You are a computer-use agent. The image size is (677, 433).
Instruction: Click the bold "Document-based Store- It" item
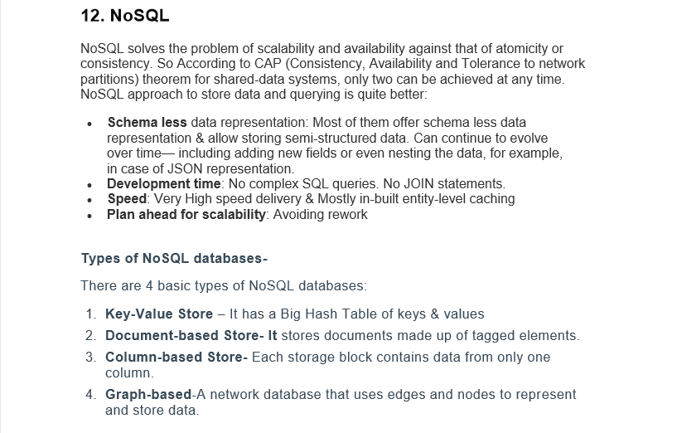click(x=191, y=336)
